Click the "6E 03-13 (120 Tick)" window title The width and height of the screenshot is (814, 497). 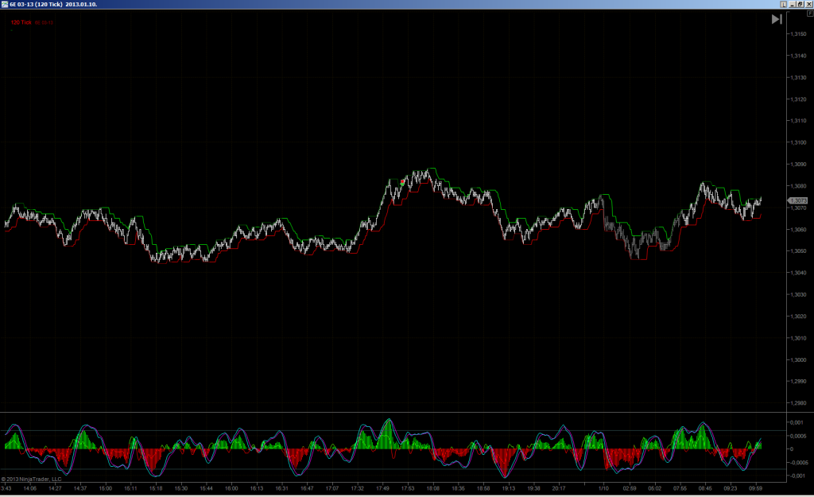[36, 4]
